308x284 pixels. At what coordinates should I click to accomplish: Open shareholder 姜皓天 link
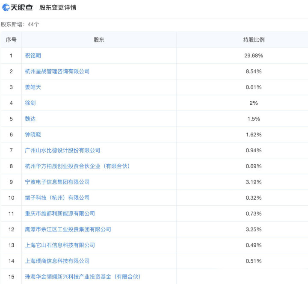point(33,87)
